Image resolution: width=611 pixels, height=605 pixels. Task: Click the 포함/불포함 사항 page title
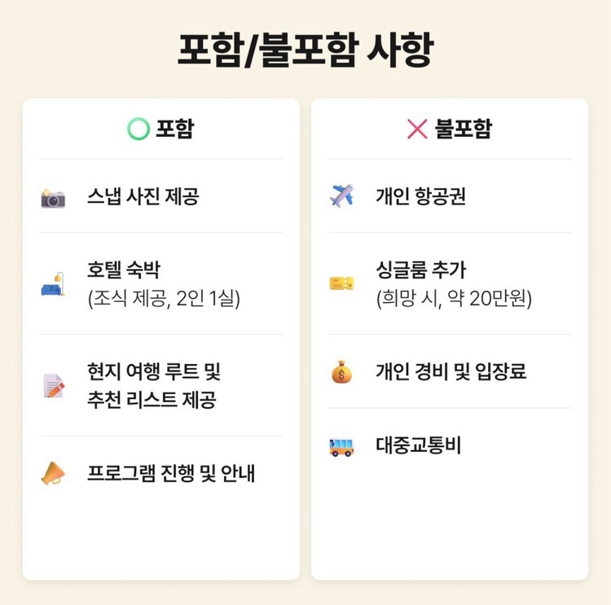[x=305, y=51]
